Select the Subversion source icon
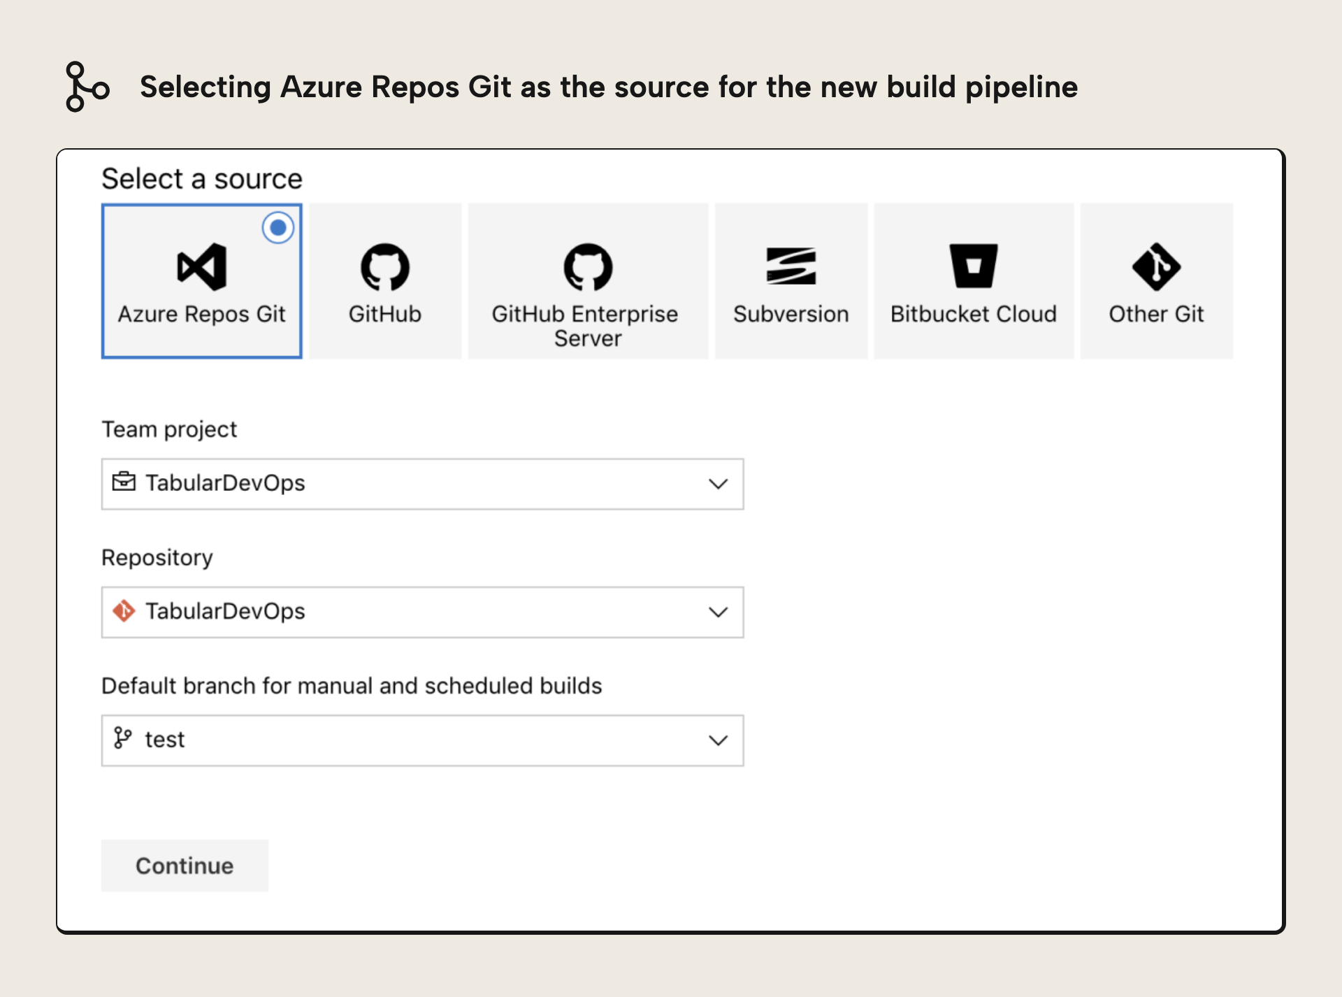The image size is (1342, 997). click(x=791, y=266)
